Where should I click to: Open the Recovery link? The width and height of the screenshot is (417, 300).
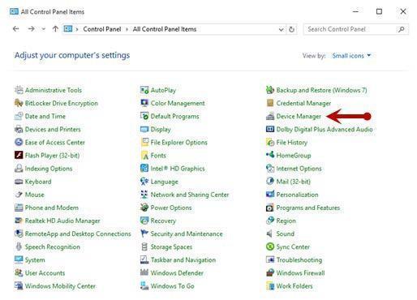click(x=163, y=221)
